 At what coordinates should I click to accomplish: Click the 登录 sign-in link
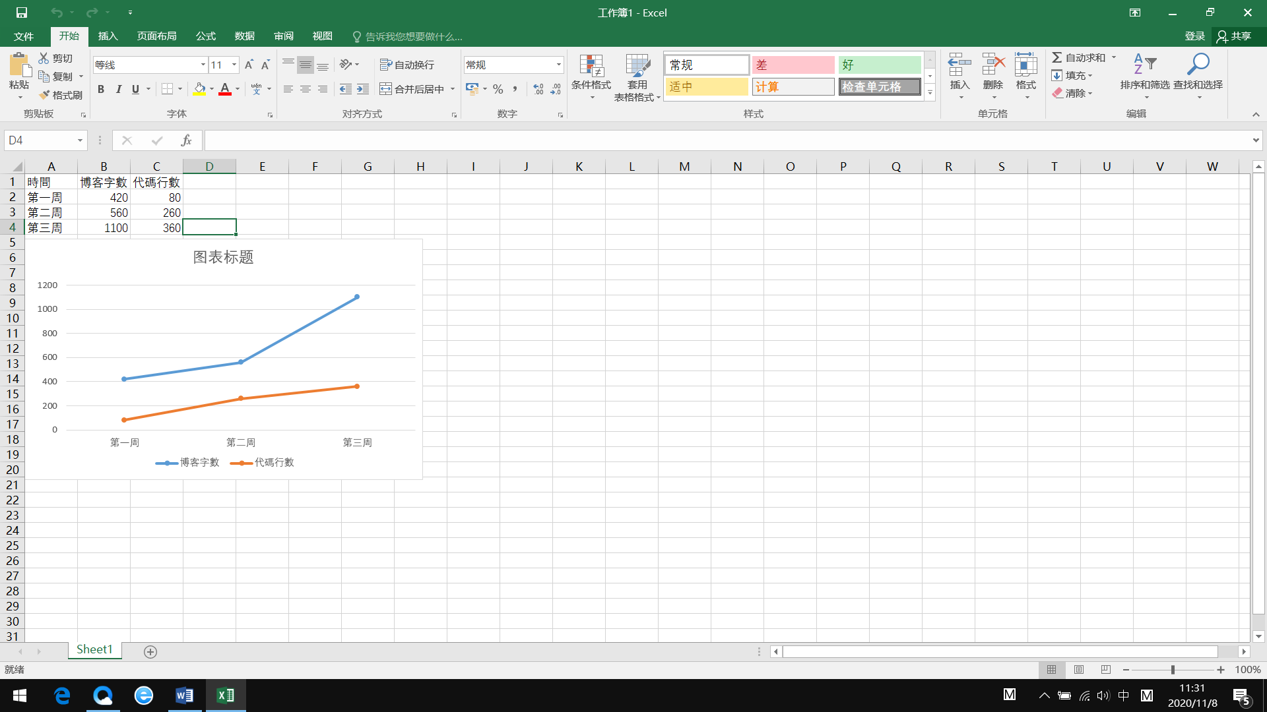[x=1194, y=36]
